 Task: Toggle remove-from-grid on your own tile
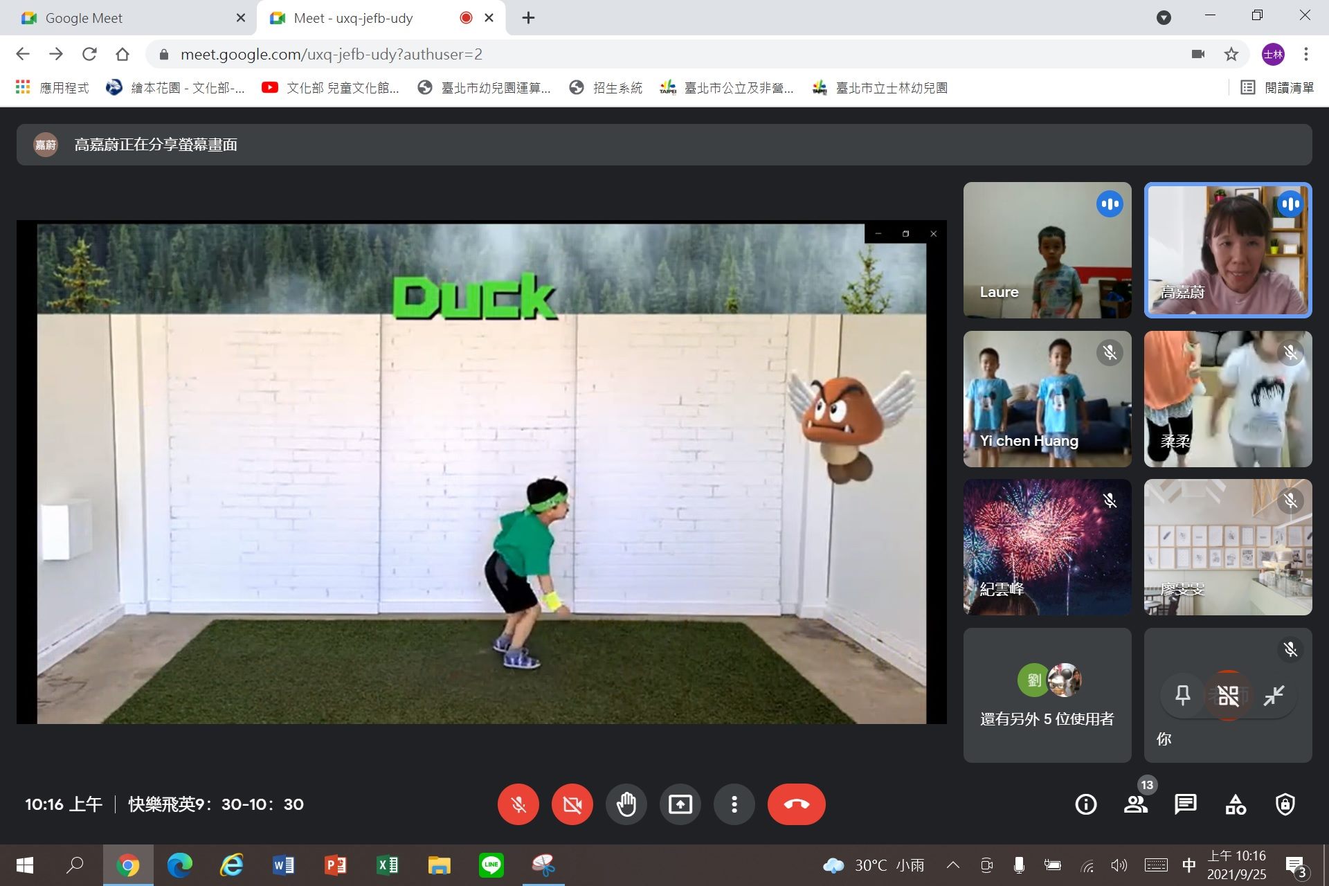coord(1229,696)
